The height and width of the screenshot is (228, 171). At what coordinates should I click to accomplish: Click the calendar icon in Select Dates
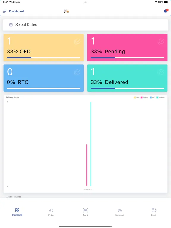[x=11, y=25]
